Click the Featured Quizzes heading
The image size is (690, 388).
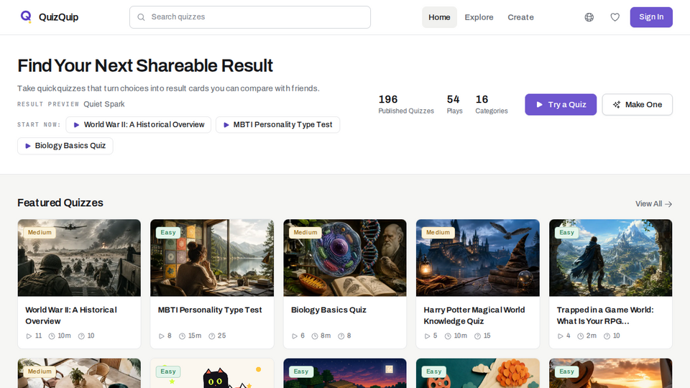click(x=60, y=203)
